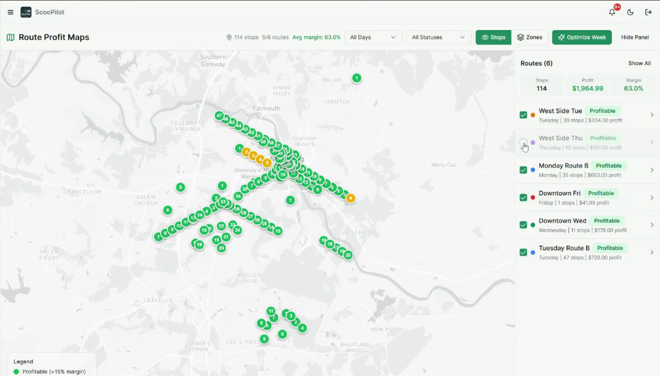Viewport: 660px width, 376px height.
Task: Expand Tuesday Route B details chevron
Action: tap(652, 252)
